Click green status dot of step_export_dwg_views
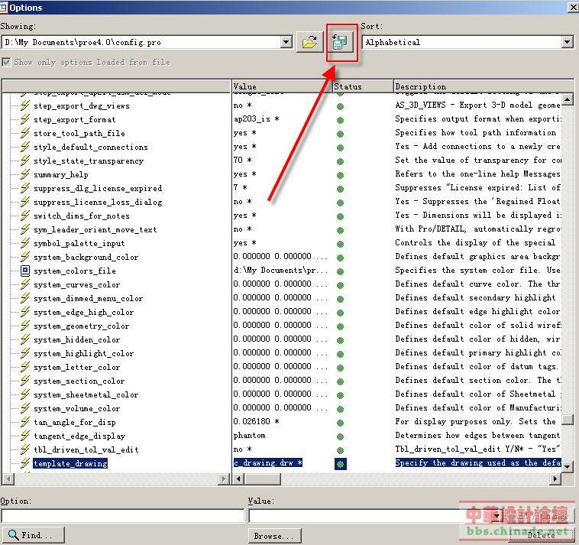579x545 pixels. (340, 106)
